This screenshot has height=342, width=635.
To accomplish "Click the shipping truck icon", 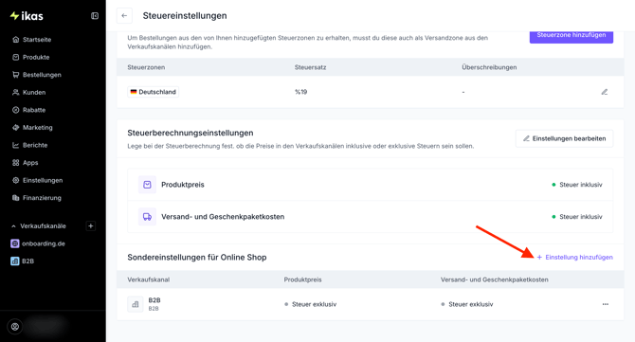I will tap(147, 217).
